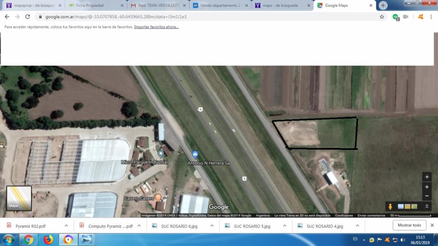The height and width of the screenshot is (246, 438).
Task: Click the Importar favoritos ahora link
Action: click(x=156, y=27)
